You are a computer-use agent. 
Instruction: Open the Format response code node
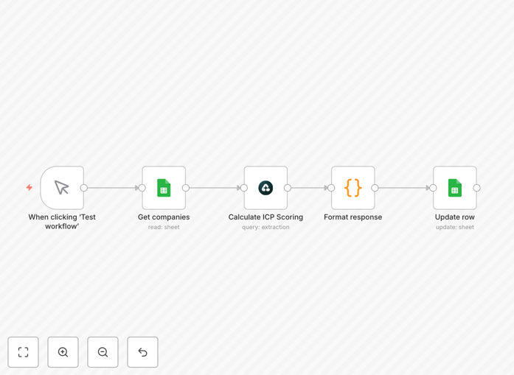tap(353, 188)
